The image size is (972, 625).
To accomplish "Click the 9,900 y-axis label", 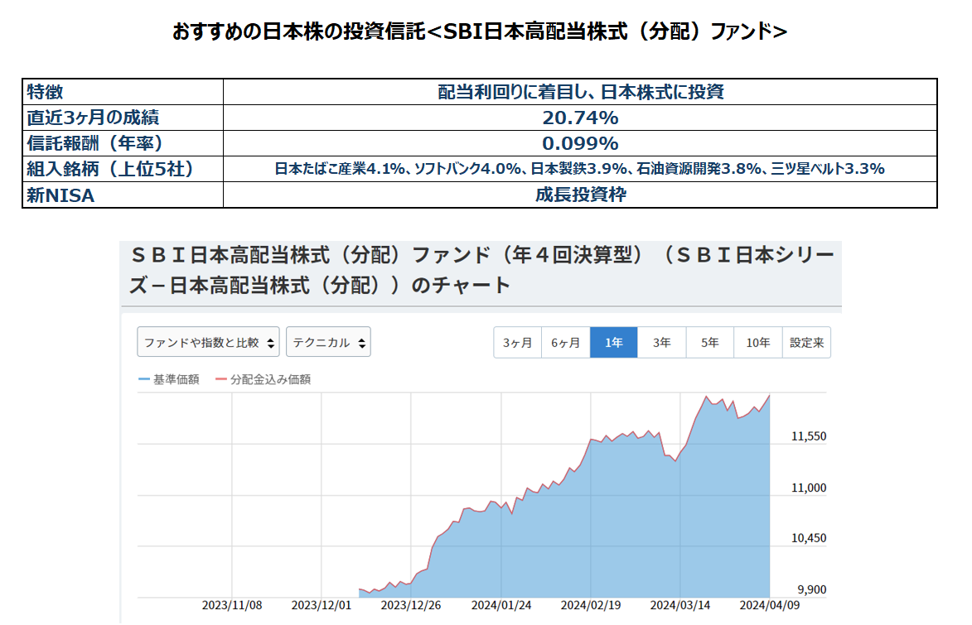I will click(811, 589).
